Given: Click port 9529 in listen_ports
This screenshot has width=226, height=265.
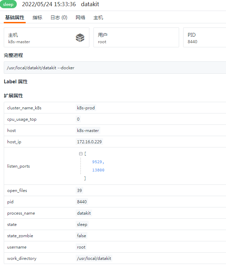Looking at the screenshot, I should coord(97,162).
